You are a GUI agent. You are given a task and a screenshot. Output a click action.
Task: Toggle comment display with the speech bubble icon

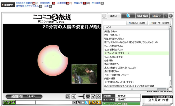pos(88,97)
